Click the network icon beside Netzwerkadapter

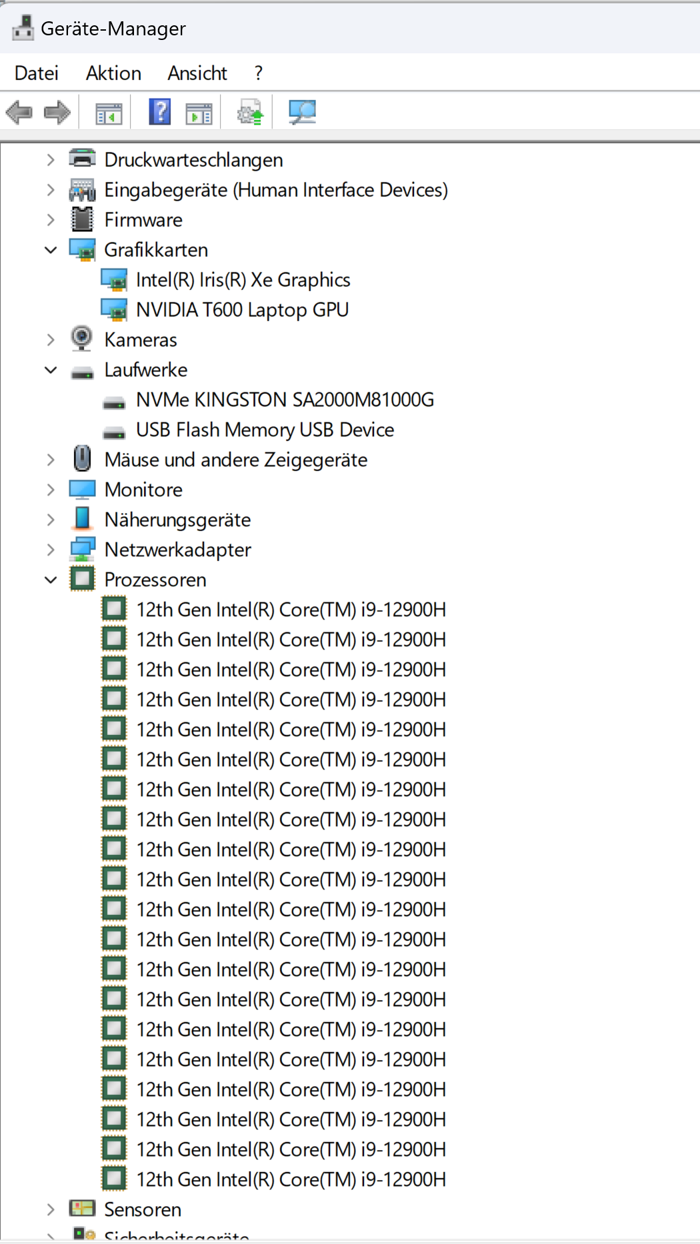tap(83, 549)
